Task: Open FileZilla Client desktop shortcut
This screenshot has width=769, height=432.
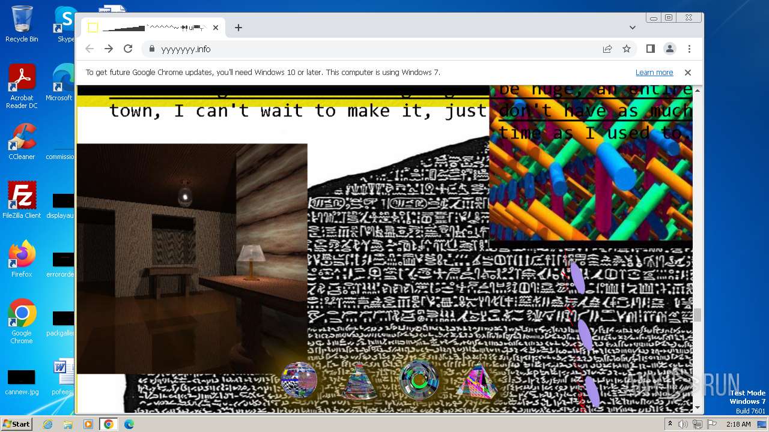Action: pyautogui.click(x=22, y=200)
